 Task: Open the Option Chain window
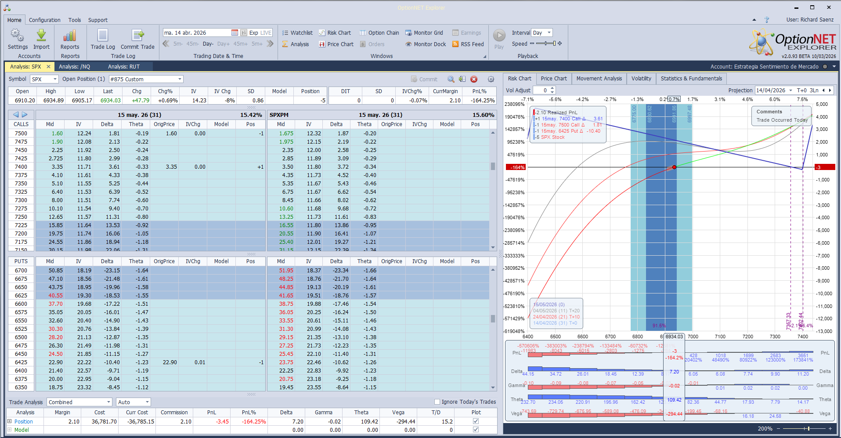[379, 33]
